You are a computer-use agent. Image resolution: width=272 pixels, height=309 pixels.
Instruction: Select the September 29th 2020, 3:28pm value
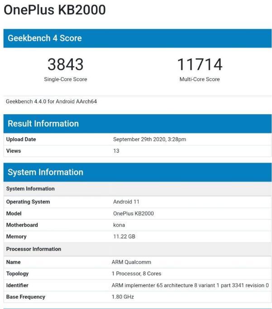coord(150,140)
